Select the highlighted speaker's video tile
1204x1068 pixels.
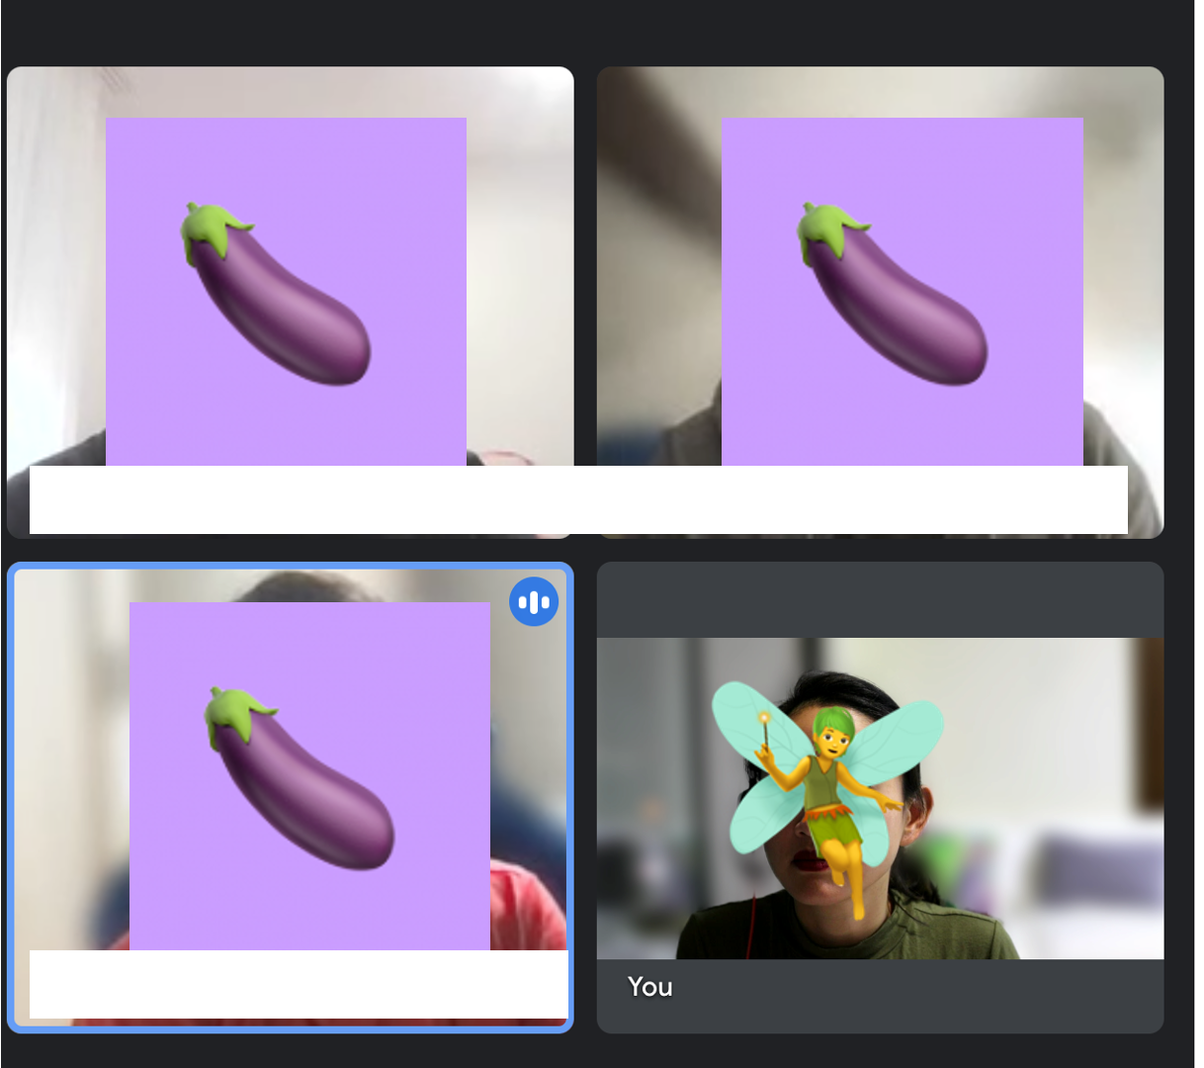coord(291,797)
